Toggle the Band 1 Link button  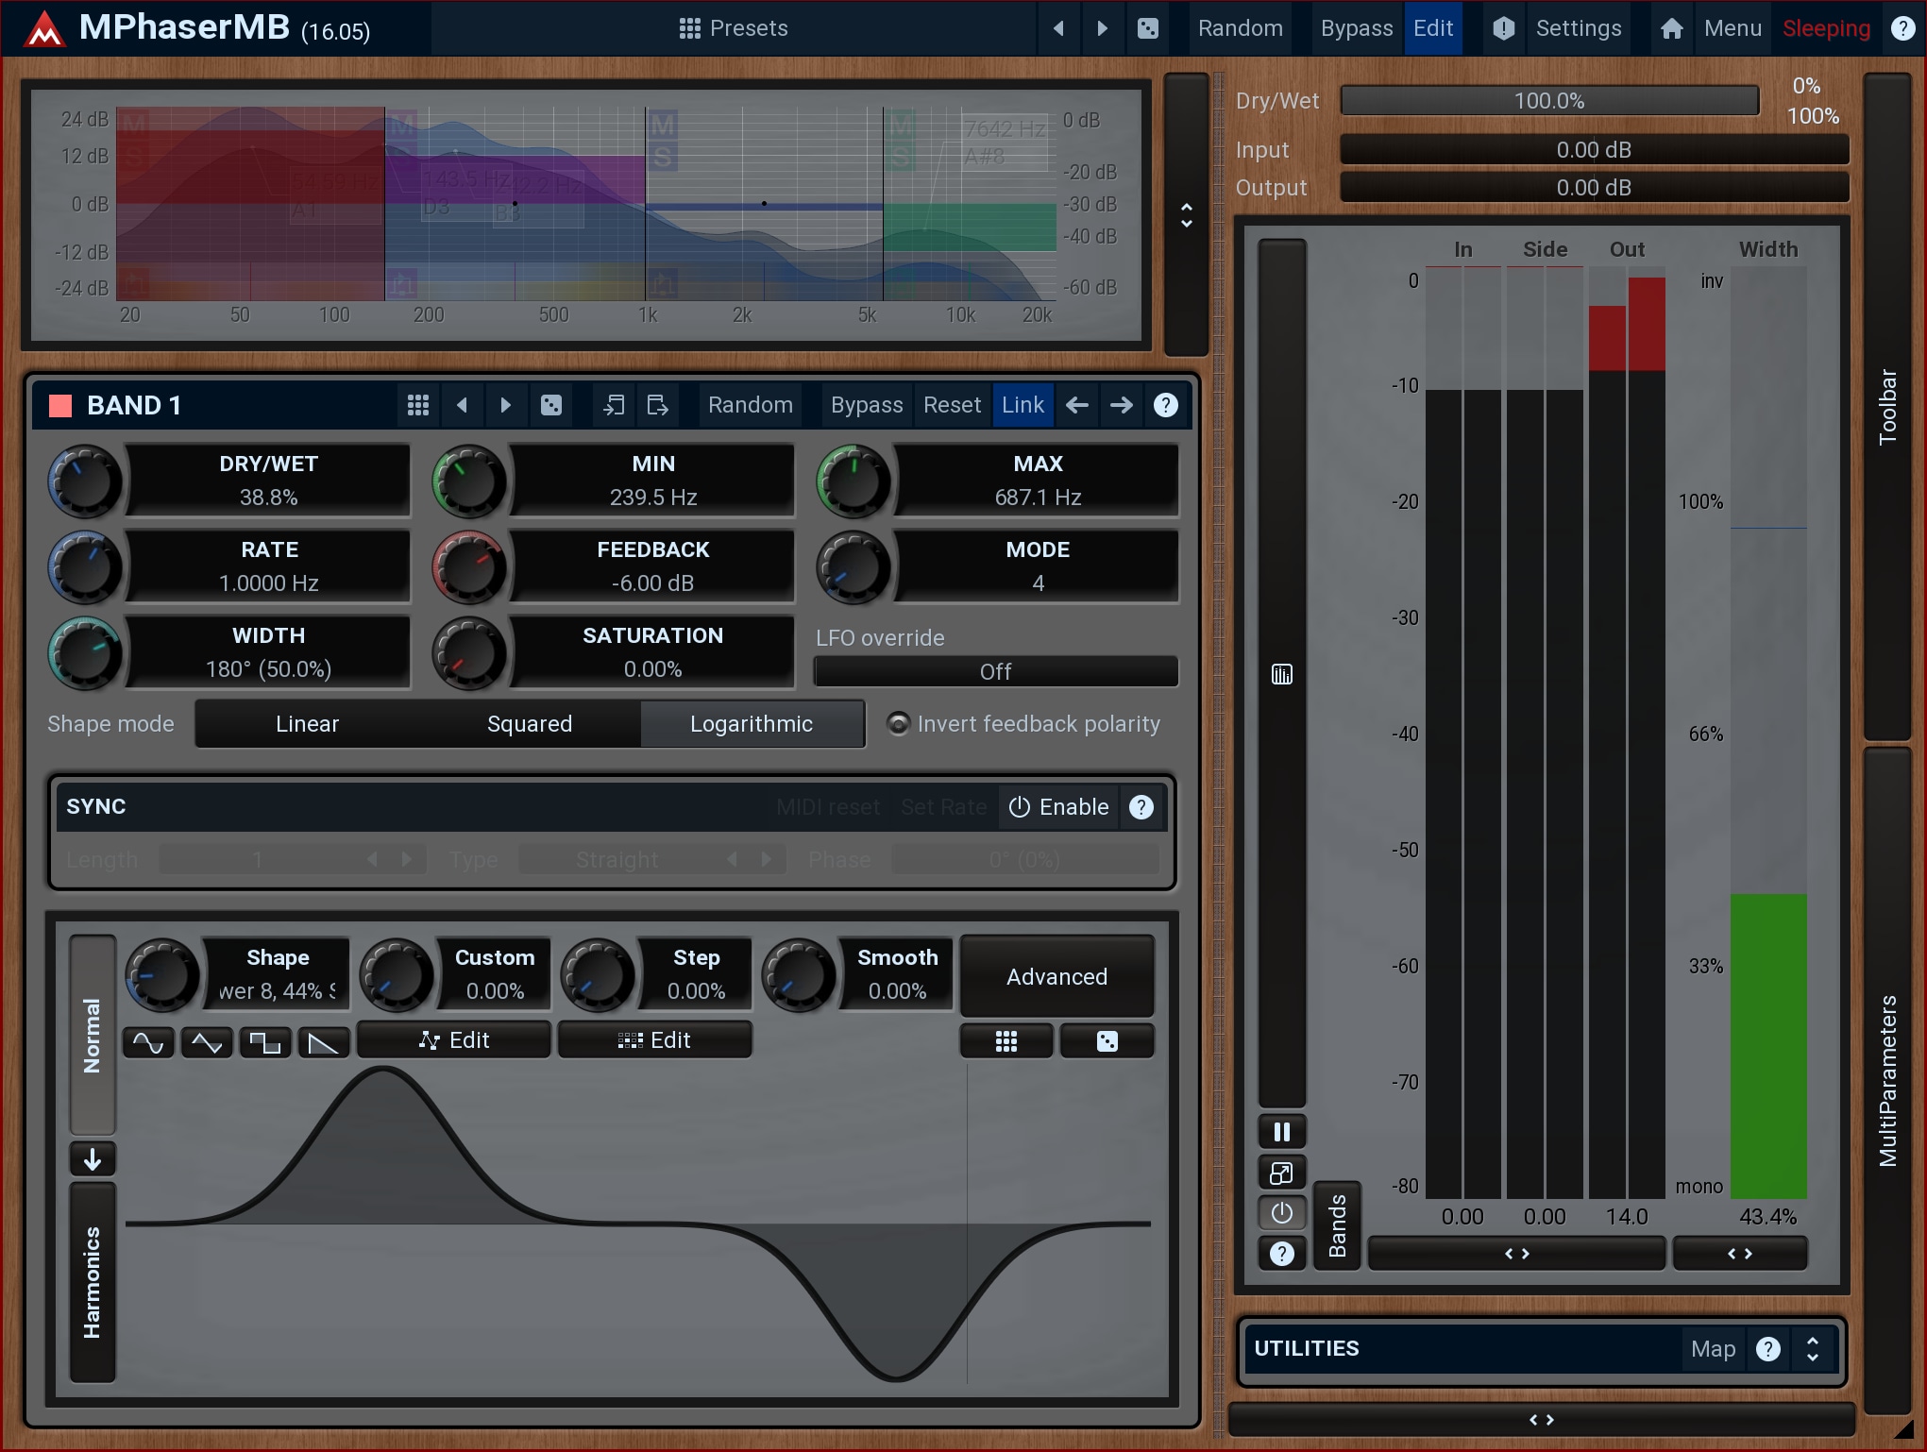1023,405
